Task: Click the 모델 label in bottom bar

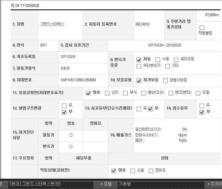Action: coord(107,184)
